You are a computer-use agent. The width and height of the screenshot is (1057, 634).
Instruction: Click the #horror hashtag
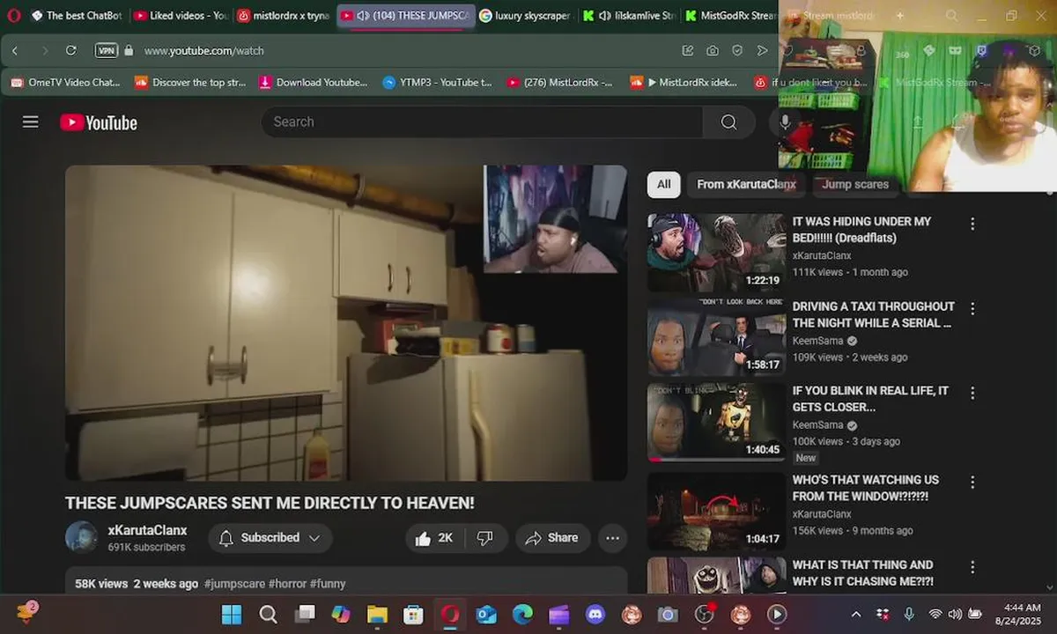[287, 584]
